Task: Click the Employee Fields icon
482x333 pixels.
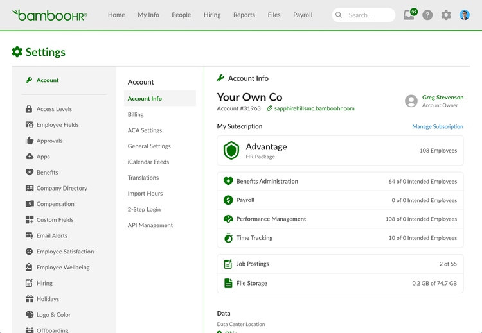Action: pos(29,124)
